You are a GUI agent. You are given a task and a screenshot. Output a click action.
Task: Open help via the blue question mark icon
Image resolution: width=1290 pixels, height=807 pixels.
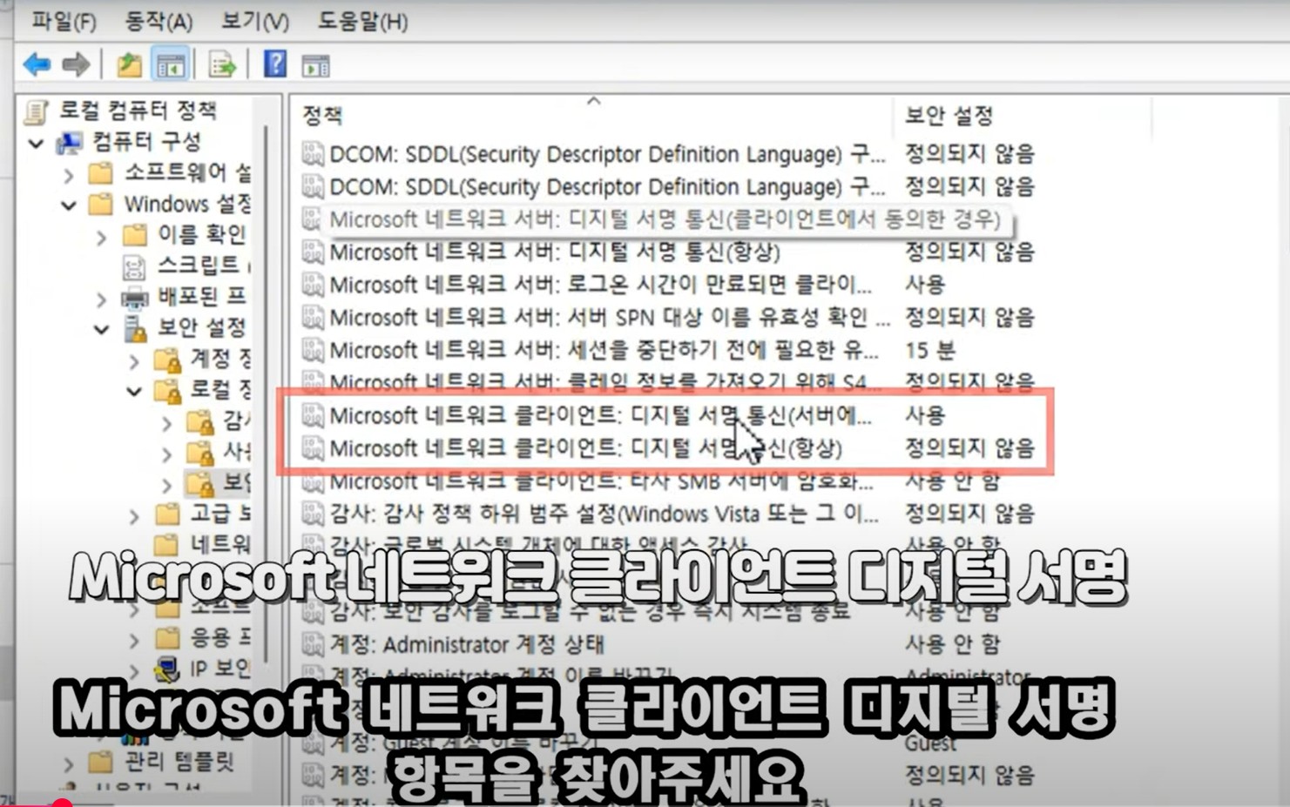click(x=275, y=64)
